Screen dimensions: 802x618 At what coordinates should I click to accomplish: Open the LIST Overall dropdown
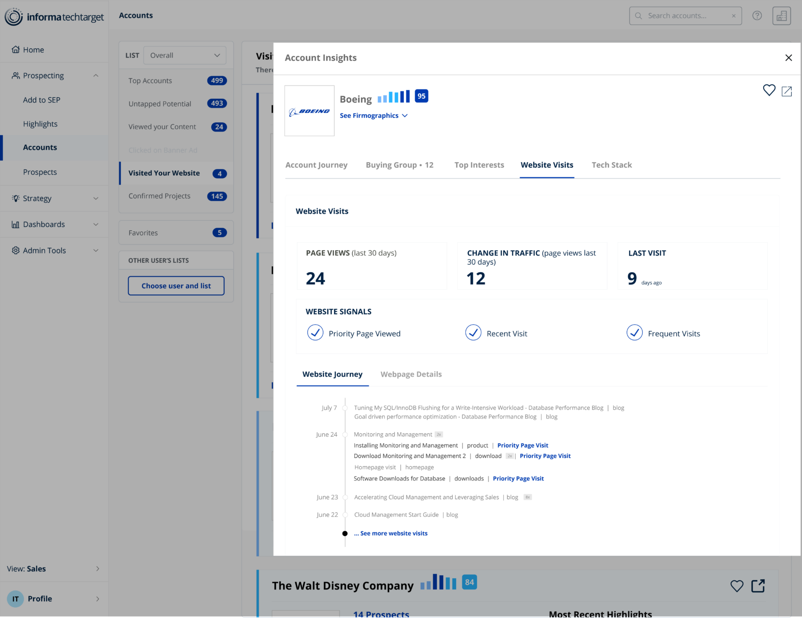click(x=185, y=56)
